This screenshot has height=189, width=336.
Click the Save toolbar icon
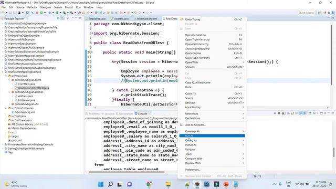pos(10,13)
